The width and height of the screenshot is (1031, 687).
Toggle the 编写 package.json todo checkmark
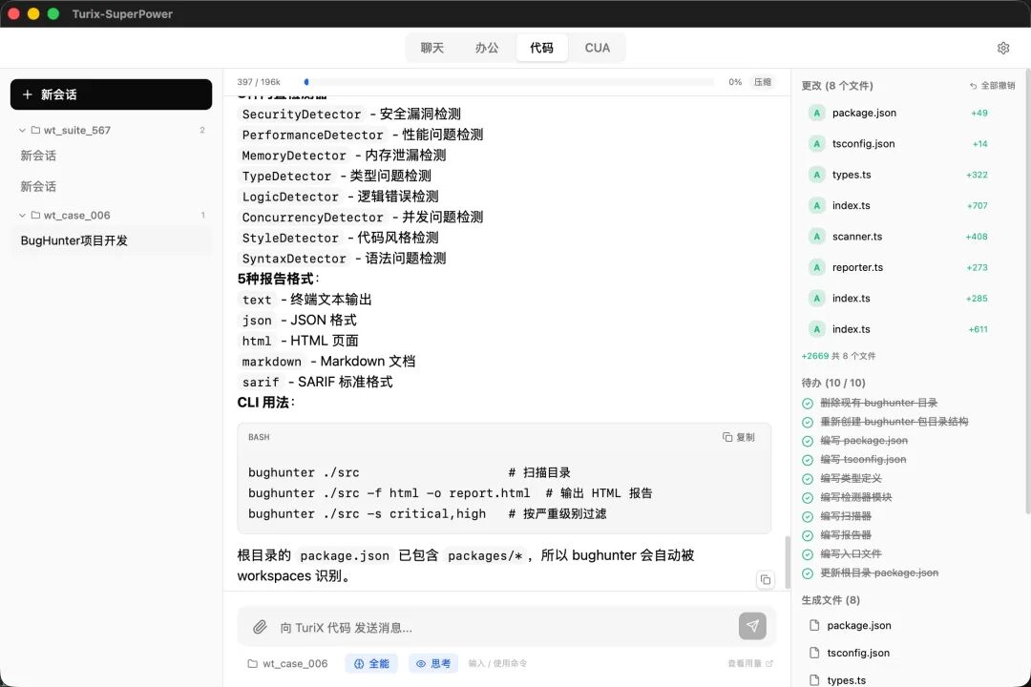[x=808, y=441]
